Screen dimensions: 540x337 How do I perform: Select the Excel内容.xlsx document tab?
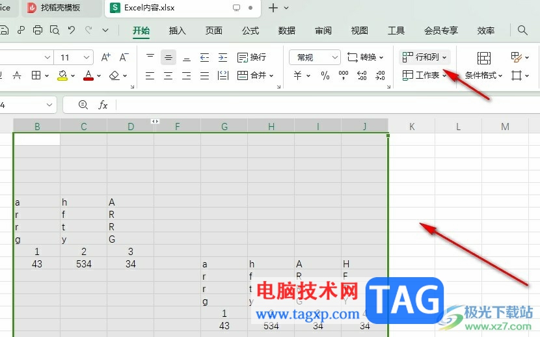click(x=183, y=8)
